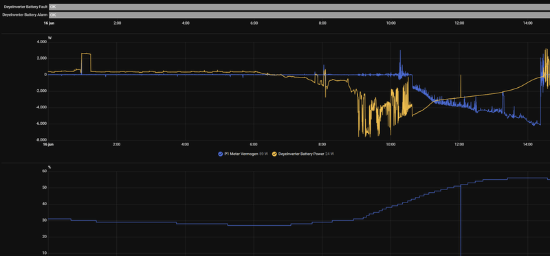Click the -8,000 label on power axis
The height and width of the screenshot is (256, 550).
tap(41, 140)
